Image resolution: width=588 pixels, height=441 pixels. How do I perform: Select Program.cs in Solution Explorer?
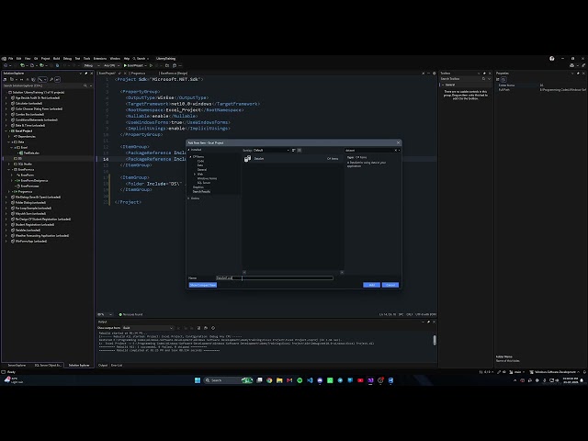tap(25, 192)
